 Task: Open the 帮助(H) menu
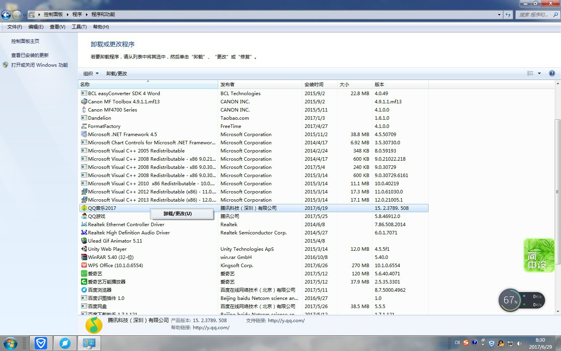click(101, 27)
